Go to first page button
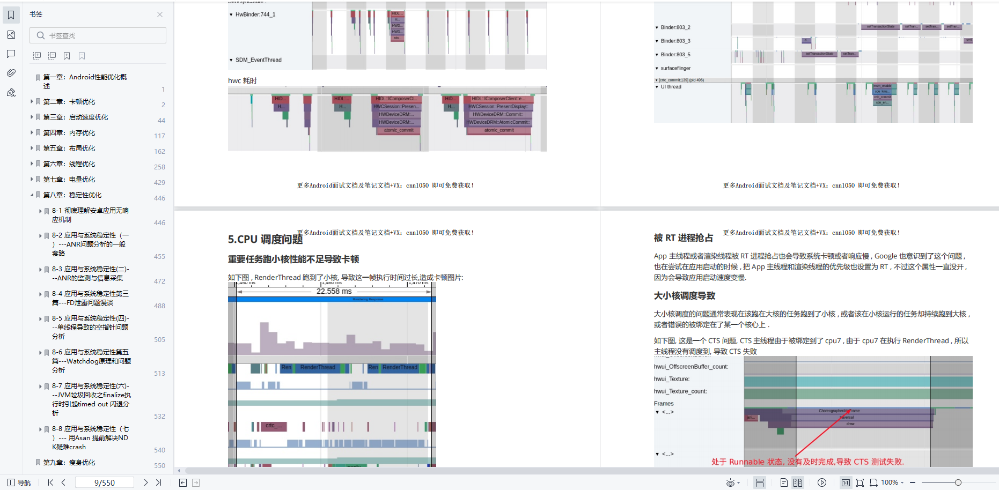 pyautogui.click(x=50, y=482)
